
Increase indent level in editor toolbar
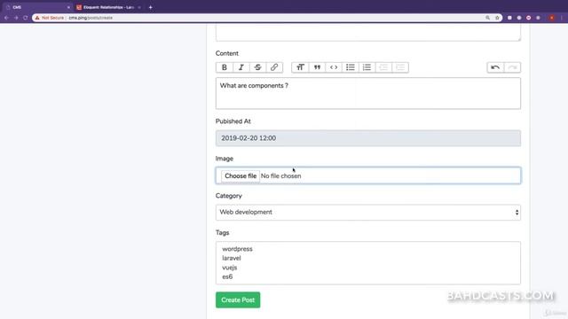click(400, 67)
